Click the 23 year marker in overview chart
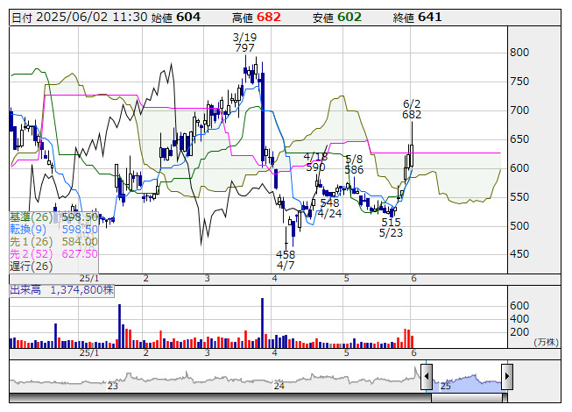Image resolution: width=572 pixels, height=412 pixels. [113, 386]
